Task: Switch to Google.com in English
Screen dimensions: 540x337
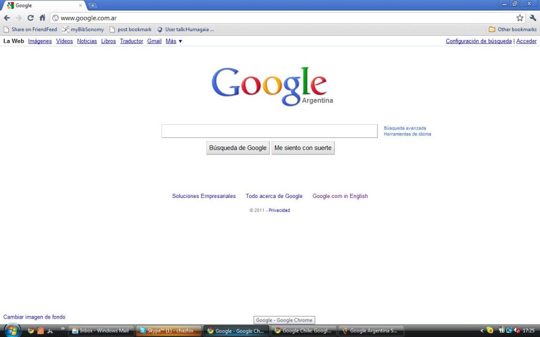Action: click(340, 196)
